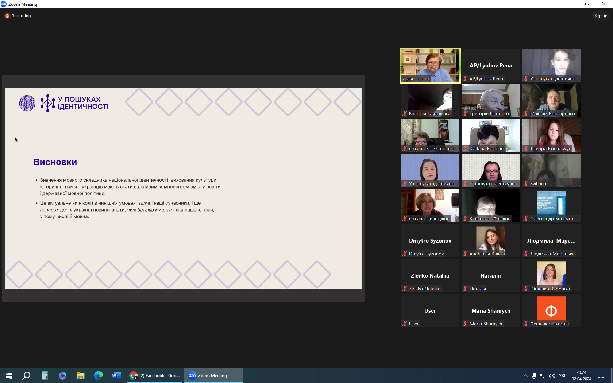
Task: Select Григорій Півторак video tile
Action: (x=490, y=100)
